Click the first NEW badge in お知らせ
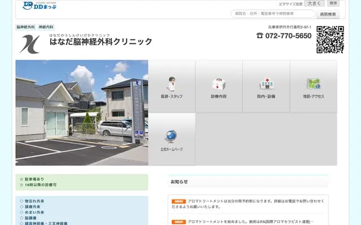The width and height of the screenshot is (361, 225). pyautogui.click(x=179, y=201)
